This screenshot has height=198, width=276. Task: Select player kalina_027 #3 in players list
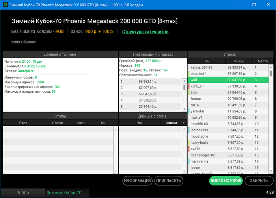228,67
